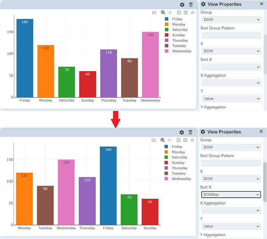Expand the Y dropdown set to Value in bottom panel
267x239 pixels.
click(x=231, y=227)
